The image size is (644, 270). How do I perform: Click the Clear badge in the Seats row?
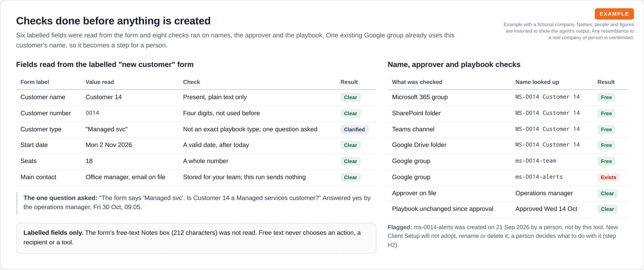coord(350,161)
